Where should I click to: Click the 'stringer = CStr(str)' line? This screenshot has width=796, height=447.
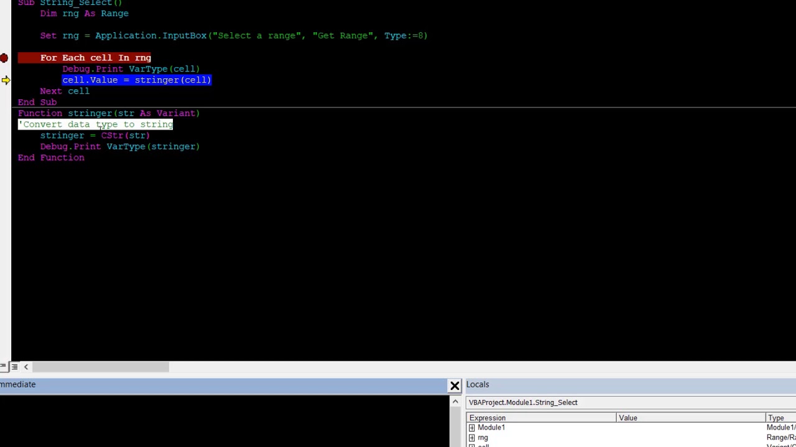pyautogui.click(x=95, y=136)
